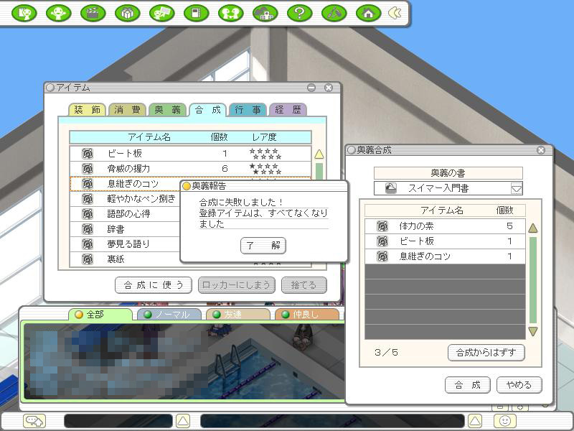
Task: Open the character with signboard icon
Action: (162, 14)
